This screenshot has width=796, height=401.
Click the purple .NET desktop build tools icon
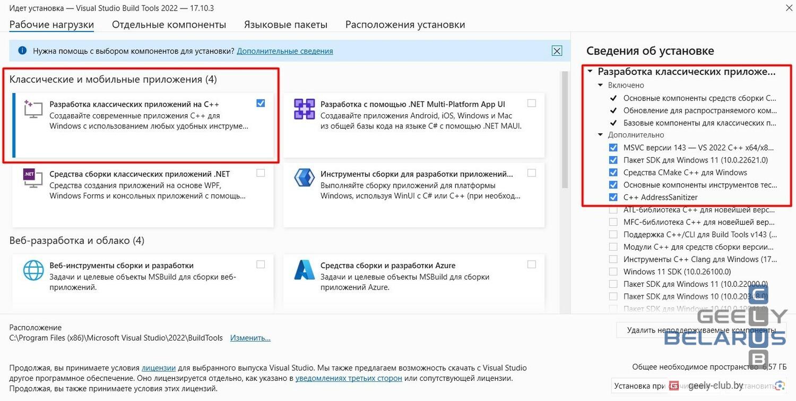tap(33, 178)
